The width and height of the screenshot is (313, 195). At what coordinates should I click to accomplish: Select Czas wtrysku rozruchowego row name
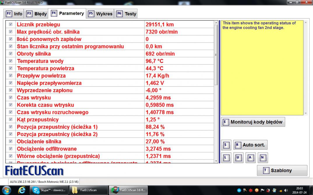click(x=52, y=112)
